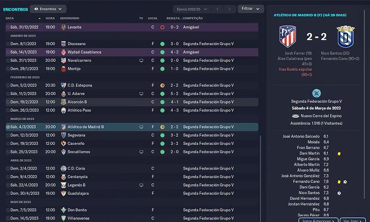Open the Filtrar dropdown
This screenshot has height=222, width=370.
(250, 9)
